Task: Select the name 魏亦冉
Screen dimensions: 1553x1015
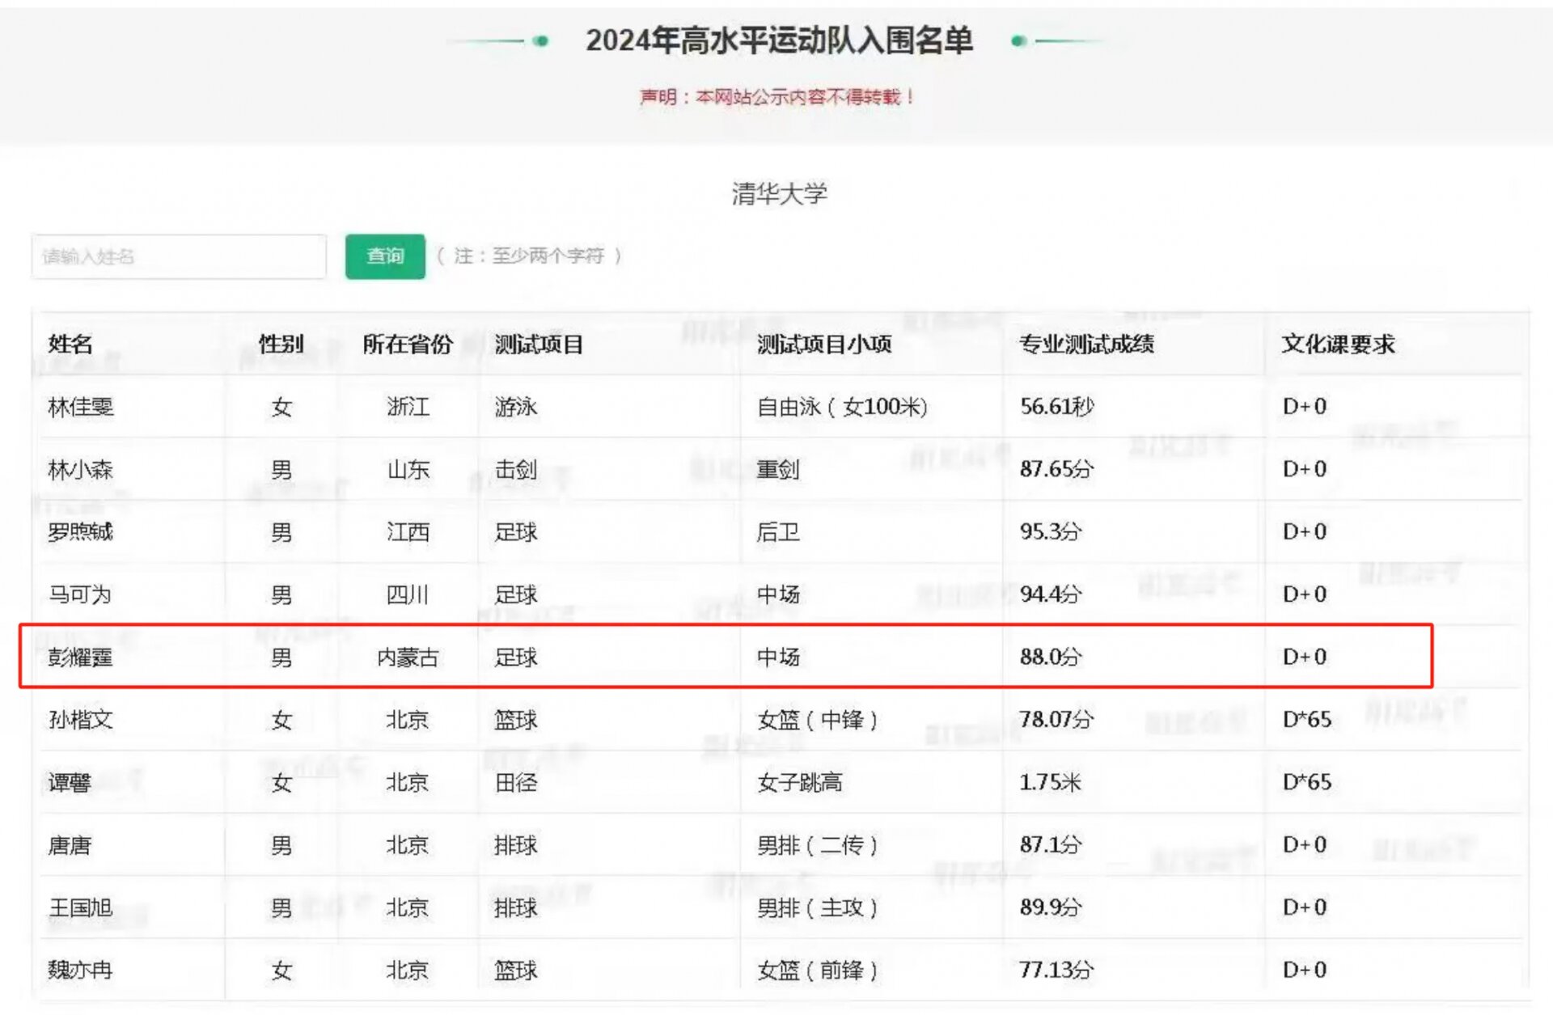Action: click(x=81, y=970)
